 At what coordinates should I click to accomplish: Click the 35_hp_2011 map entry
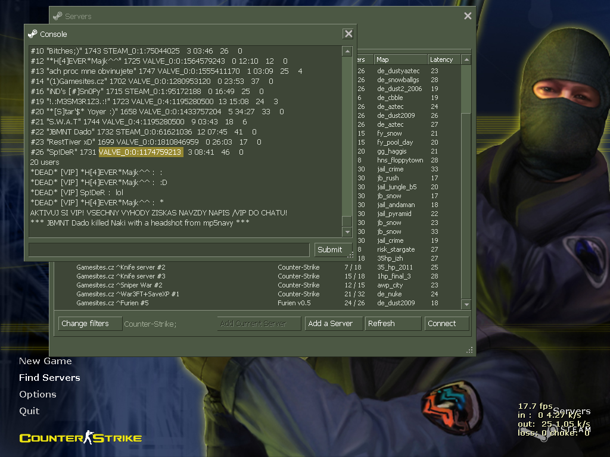pos(395,268)
